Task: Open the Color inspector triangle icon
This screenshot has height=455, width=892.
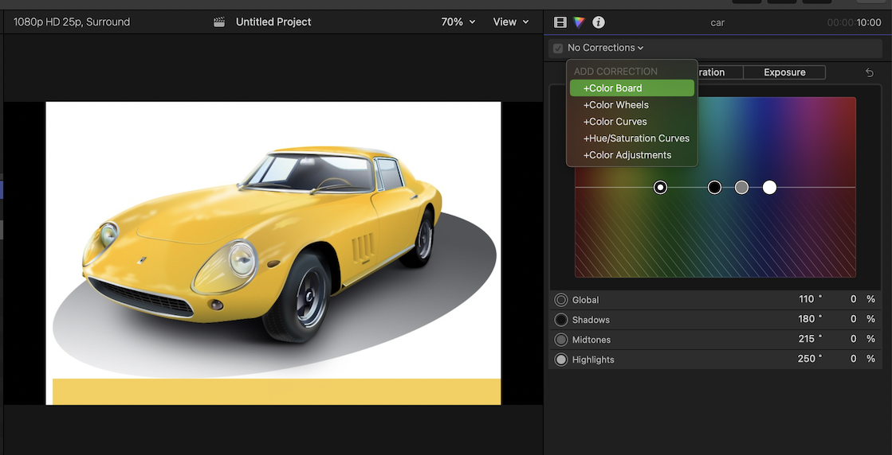Action: [580, 22]
